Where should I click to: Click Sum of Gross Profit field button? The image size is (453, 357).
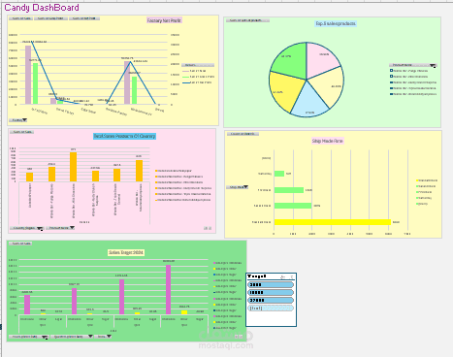[50, 18]
